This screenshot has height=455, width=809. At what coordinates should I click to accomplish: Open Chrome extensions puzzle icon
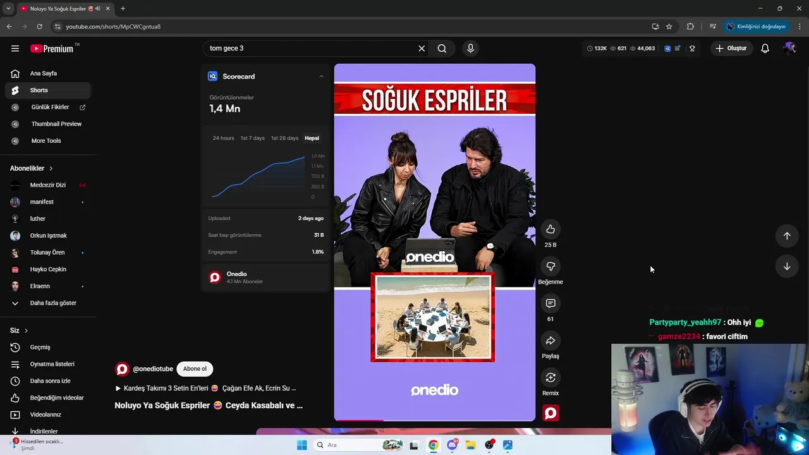pos(690,27)
